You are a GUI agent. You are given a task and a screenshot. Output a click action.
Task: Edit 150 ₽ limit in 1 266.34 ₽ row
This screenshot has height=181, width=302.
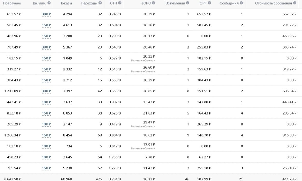point(47,135)
